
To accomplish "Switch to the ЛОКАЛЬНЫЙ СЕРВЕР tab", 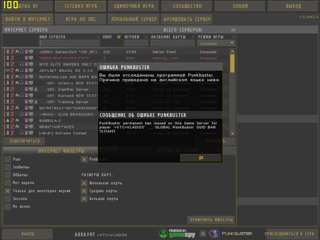I will pyautogui.click(x=134, y=19).
